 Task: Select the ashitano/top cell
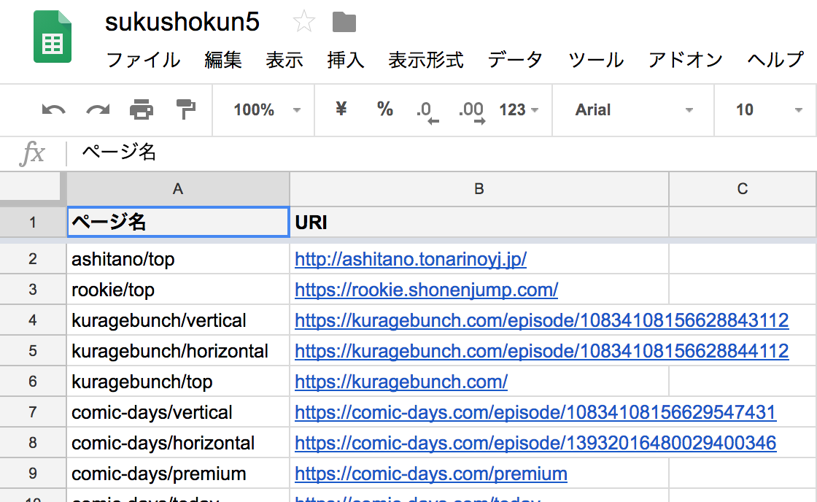(178, 258)
